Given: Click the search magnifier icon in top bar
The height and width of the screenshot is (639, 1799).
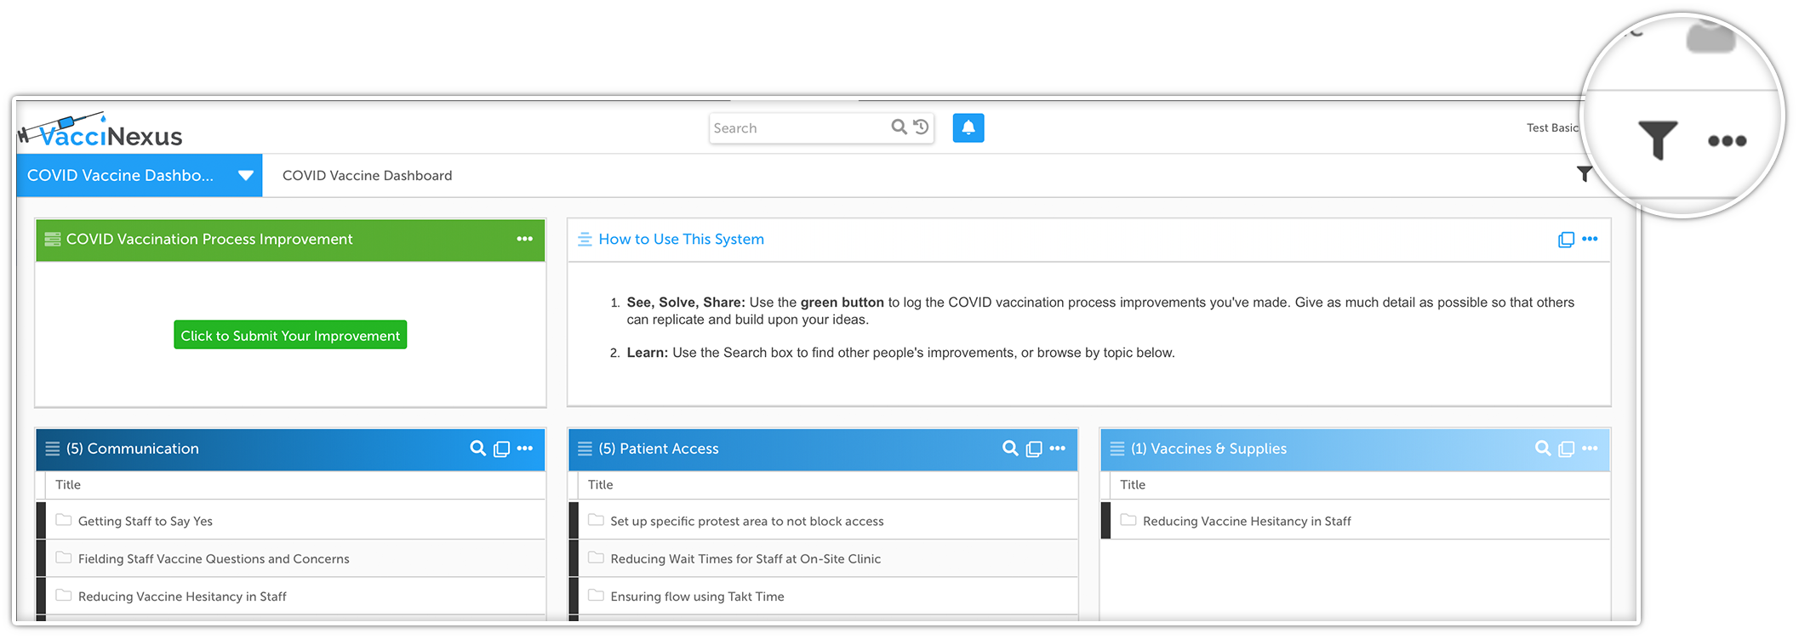Looking at the screenshot, I should point(898,127).
